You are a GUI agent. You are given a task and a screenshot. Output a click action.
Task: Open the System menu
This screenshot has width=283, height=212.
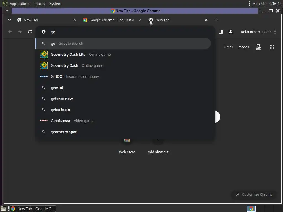[55, 4]
